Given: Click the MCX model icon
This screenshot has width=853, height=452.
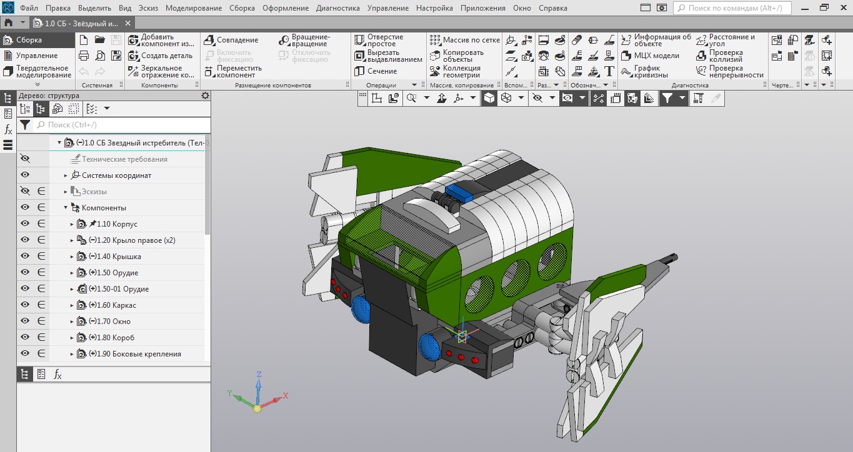Looking at the screenshot, I should tap(626, 56).
